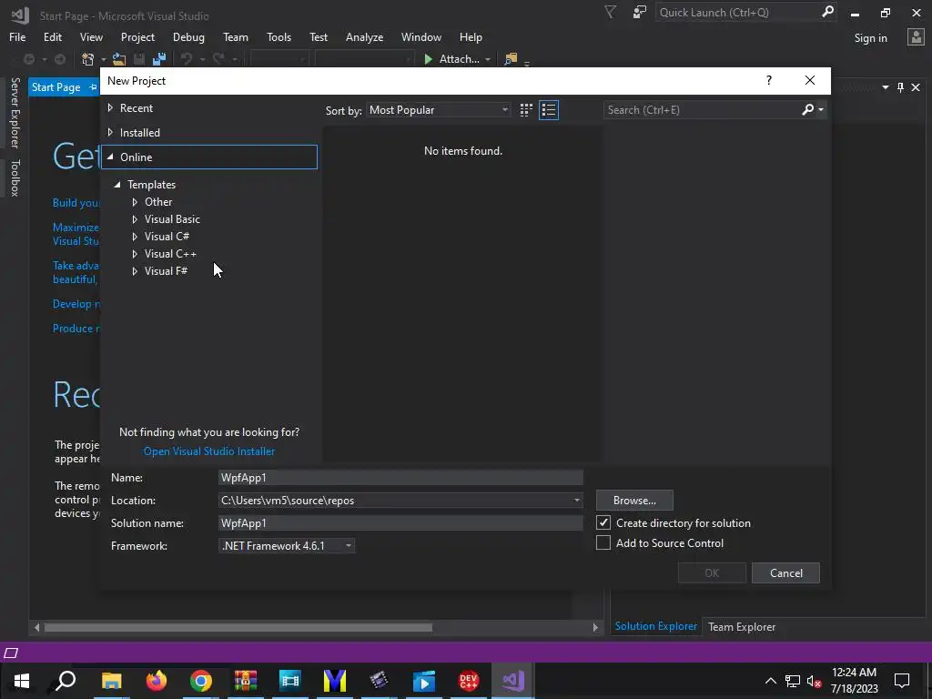Open the Edit menu

pyautogui.click(x=52, y=36)
